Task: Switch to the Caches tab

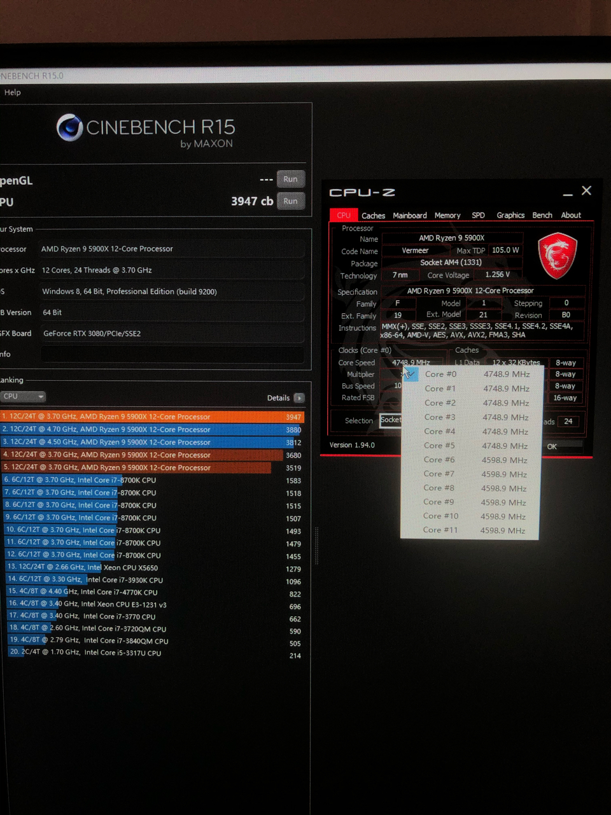Action: tap(373, 215)
